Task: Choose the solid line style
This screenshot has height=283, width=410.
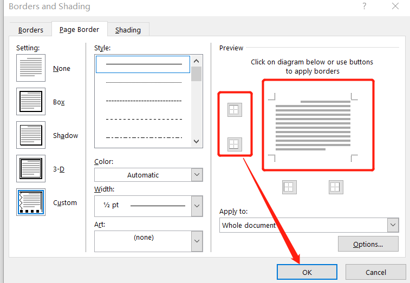Action: pyautogui.click(x=143, y=64)
